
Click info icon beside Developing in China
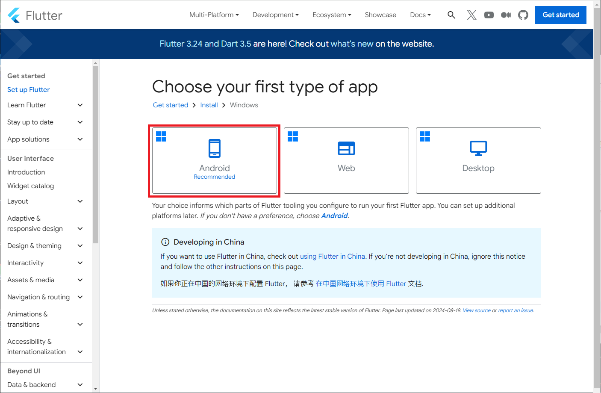tap(165, 242)
